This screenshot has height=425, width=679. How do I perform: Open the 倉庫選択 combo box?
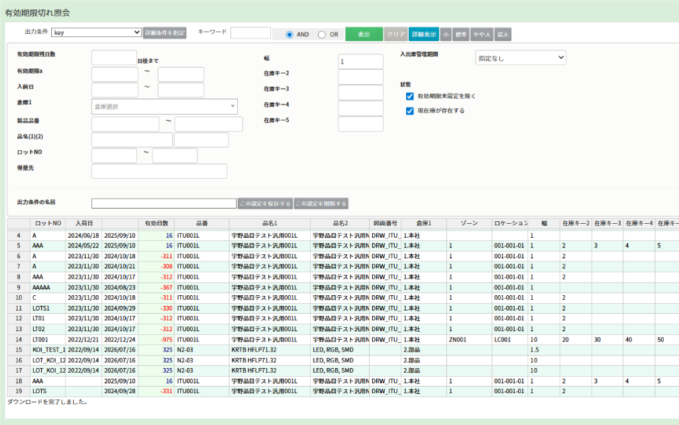tap(164, 106)
